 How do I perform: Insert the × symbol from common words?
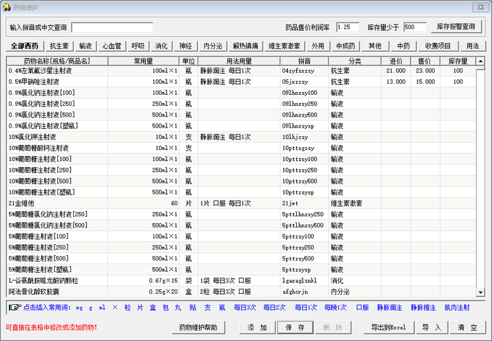115,308
